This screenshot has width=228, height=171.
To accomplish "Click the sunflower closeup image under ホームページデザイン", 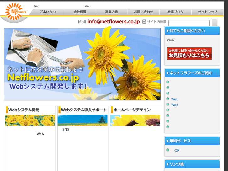I will click(x=135, y=120).
